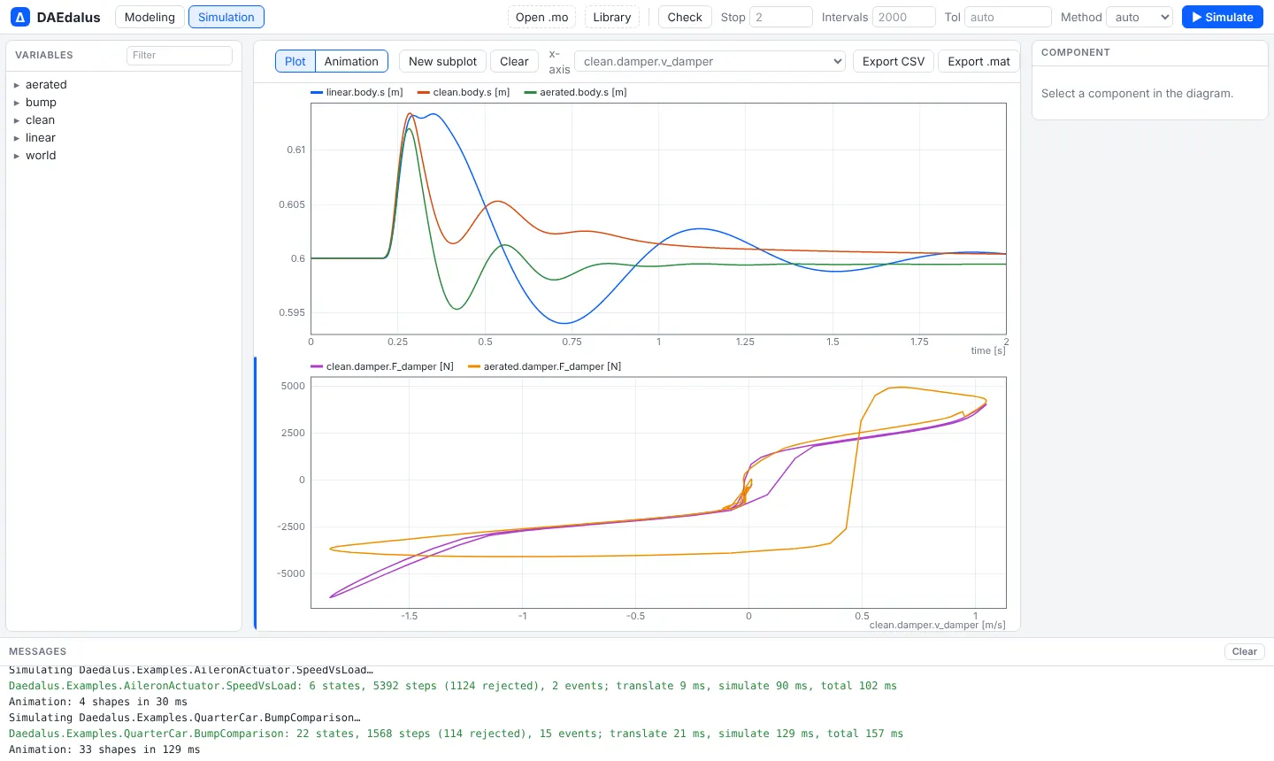Screen dimensions: 1274x761
Task: Expand the aerated variable tree arrow
Action: coord(17,85)
